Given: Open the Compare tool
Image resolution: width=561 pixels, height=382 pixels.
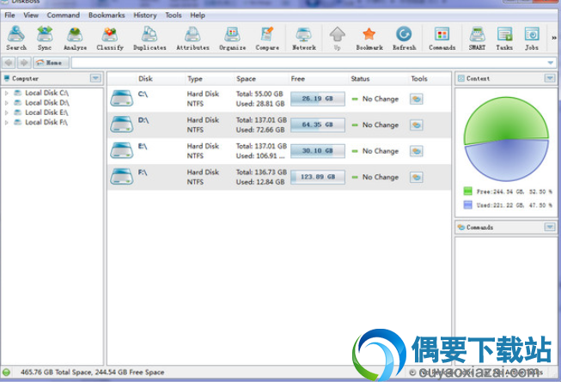Looking at the screenshot, I should (267, 38).
